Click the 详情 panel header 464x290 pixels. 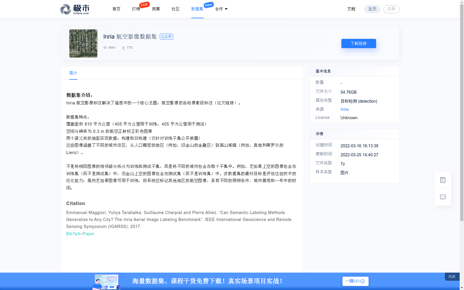point(319,134)
